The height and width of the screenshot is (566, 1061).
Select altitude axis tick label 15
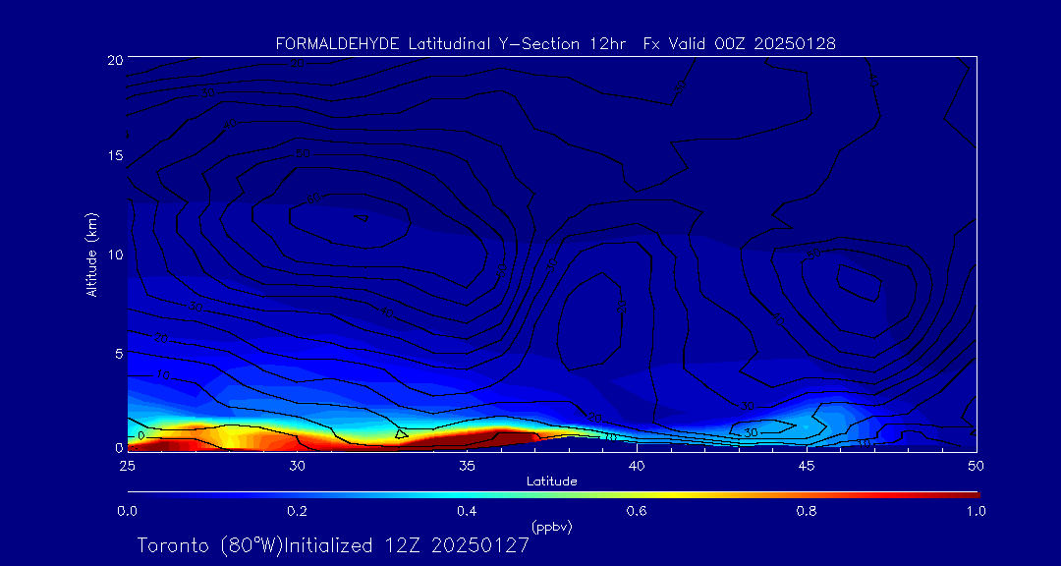tap(115, 155)
